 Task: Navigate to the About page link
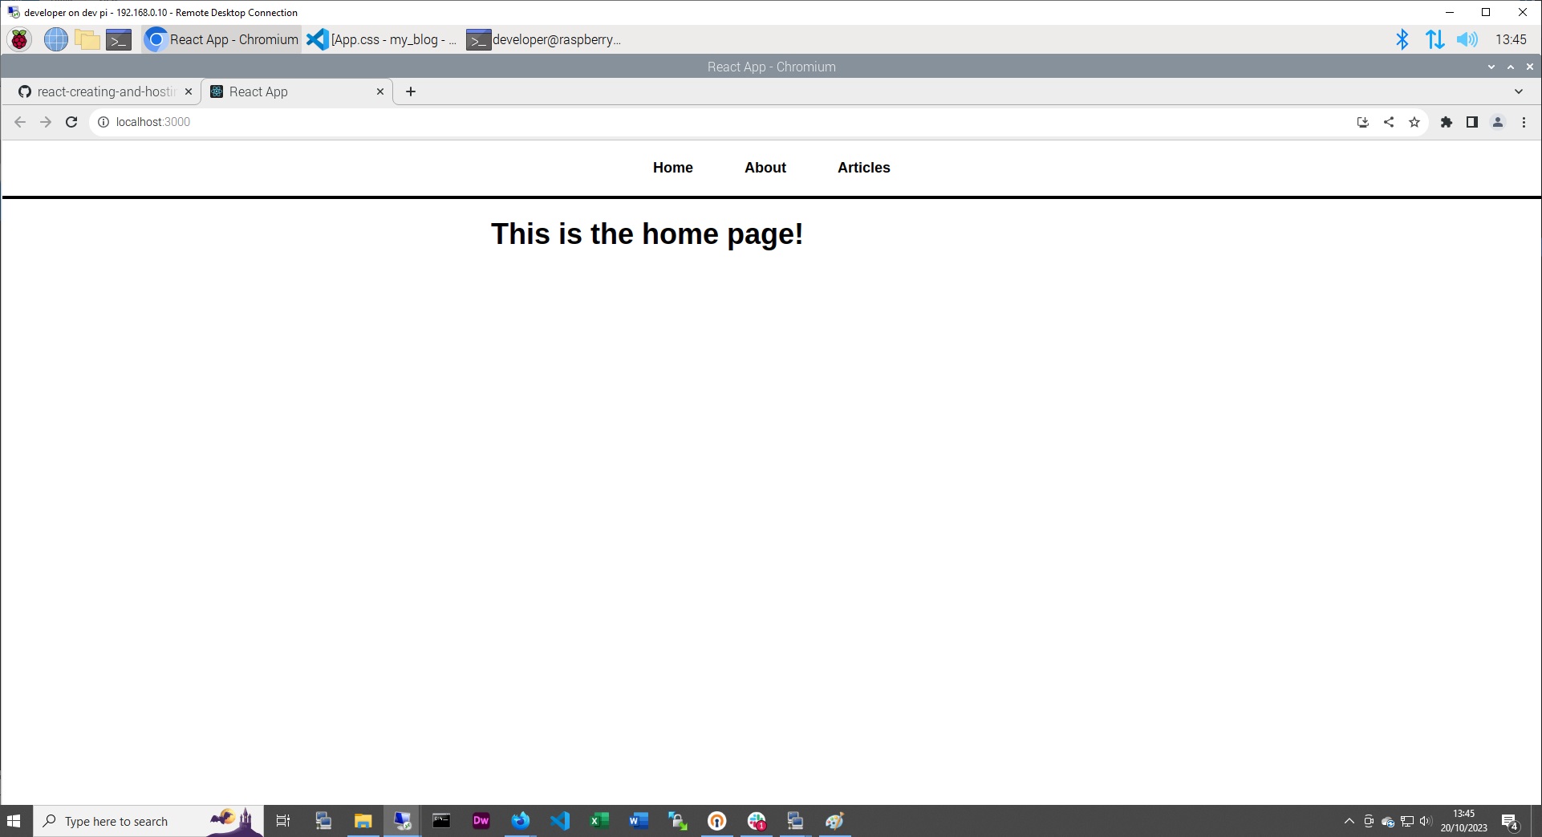pyautogui.click(x=765, y=168)
